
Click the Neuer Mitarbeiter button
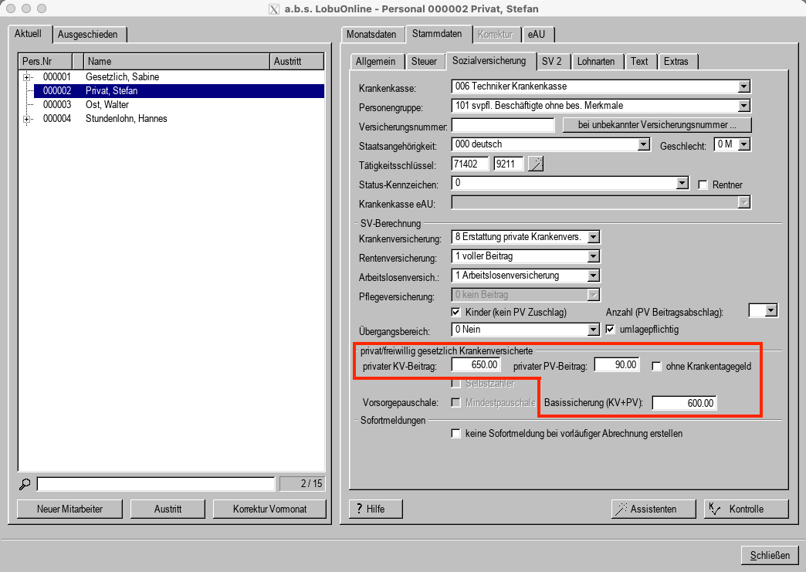tap(69, 509)
